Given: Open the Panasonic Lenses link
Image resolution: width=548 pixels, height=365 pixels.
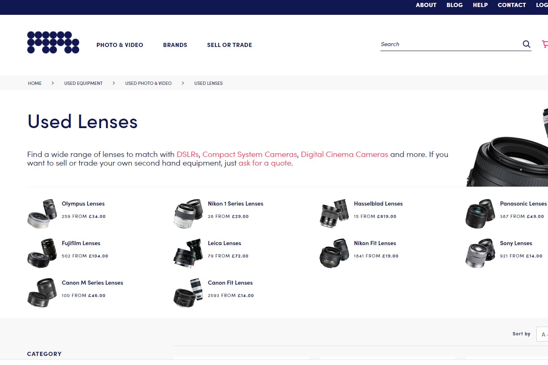Looking at the screenshot, I should tap(523, 204).
